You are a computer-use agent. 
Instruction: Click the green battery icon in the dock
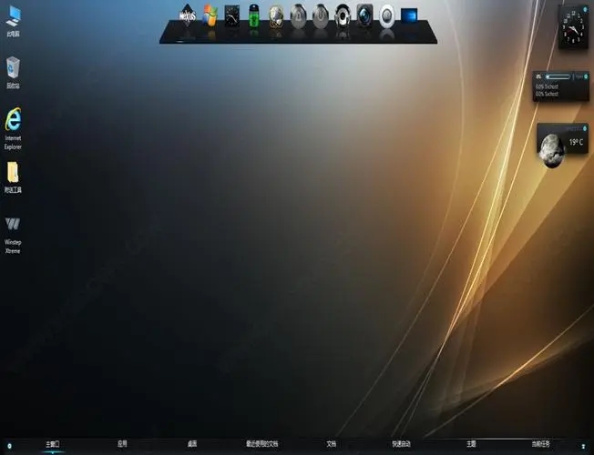pos(254,15)
